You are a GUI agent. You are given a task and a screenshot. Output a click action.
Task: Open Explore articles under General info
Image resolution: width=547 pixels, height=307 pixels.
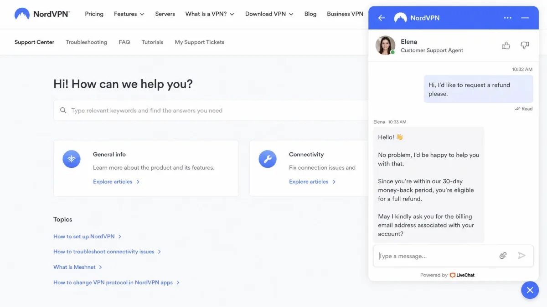[x=116, y=182]
